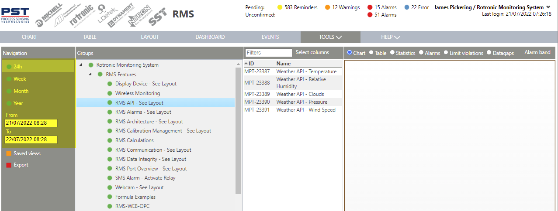Click green dot next to Week
Screen dimensions: 558x211
[x=9, y=79]
